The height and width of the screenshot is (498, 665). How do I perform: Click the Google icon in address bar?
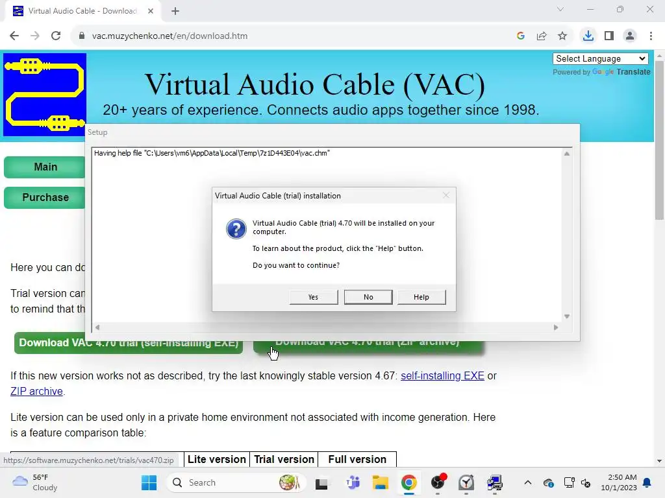[521, 36]
